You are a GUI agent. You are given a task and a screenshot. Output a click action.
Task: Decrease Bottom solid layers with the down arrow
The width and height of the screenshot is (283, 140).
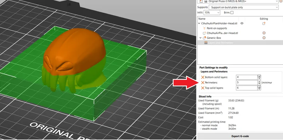click(259, 78)
